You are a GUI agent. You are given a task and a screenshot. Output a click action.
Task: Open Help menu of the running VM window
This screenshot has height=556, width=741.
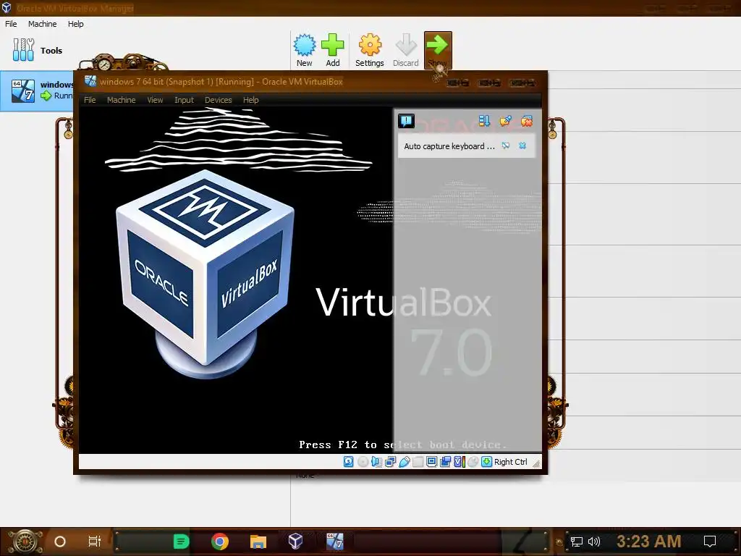point(251,100)
